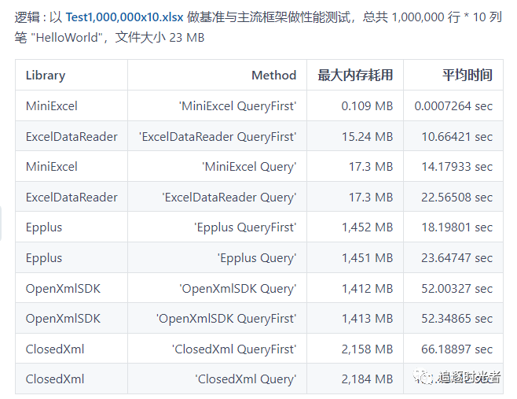Click the 最大内存耗用 column header
517x399 pixels.
click(x=355, y=75)
